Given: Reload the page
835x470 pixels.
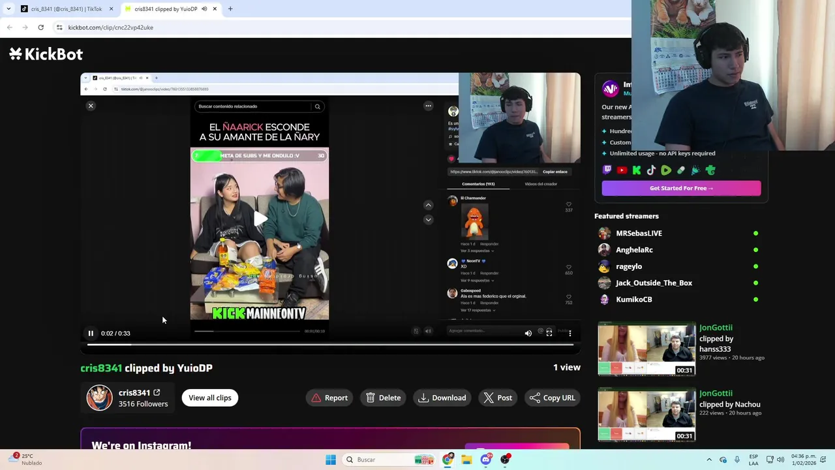Looking at the screenshot, I should click(x=40, y=27).
